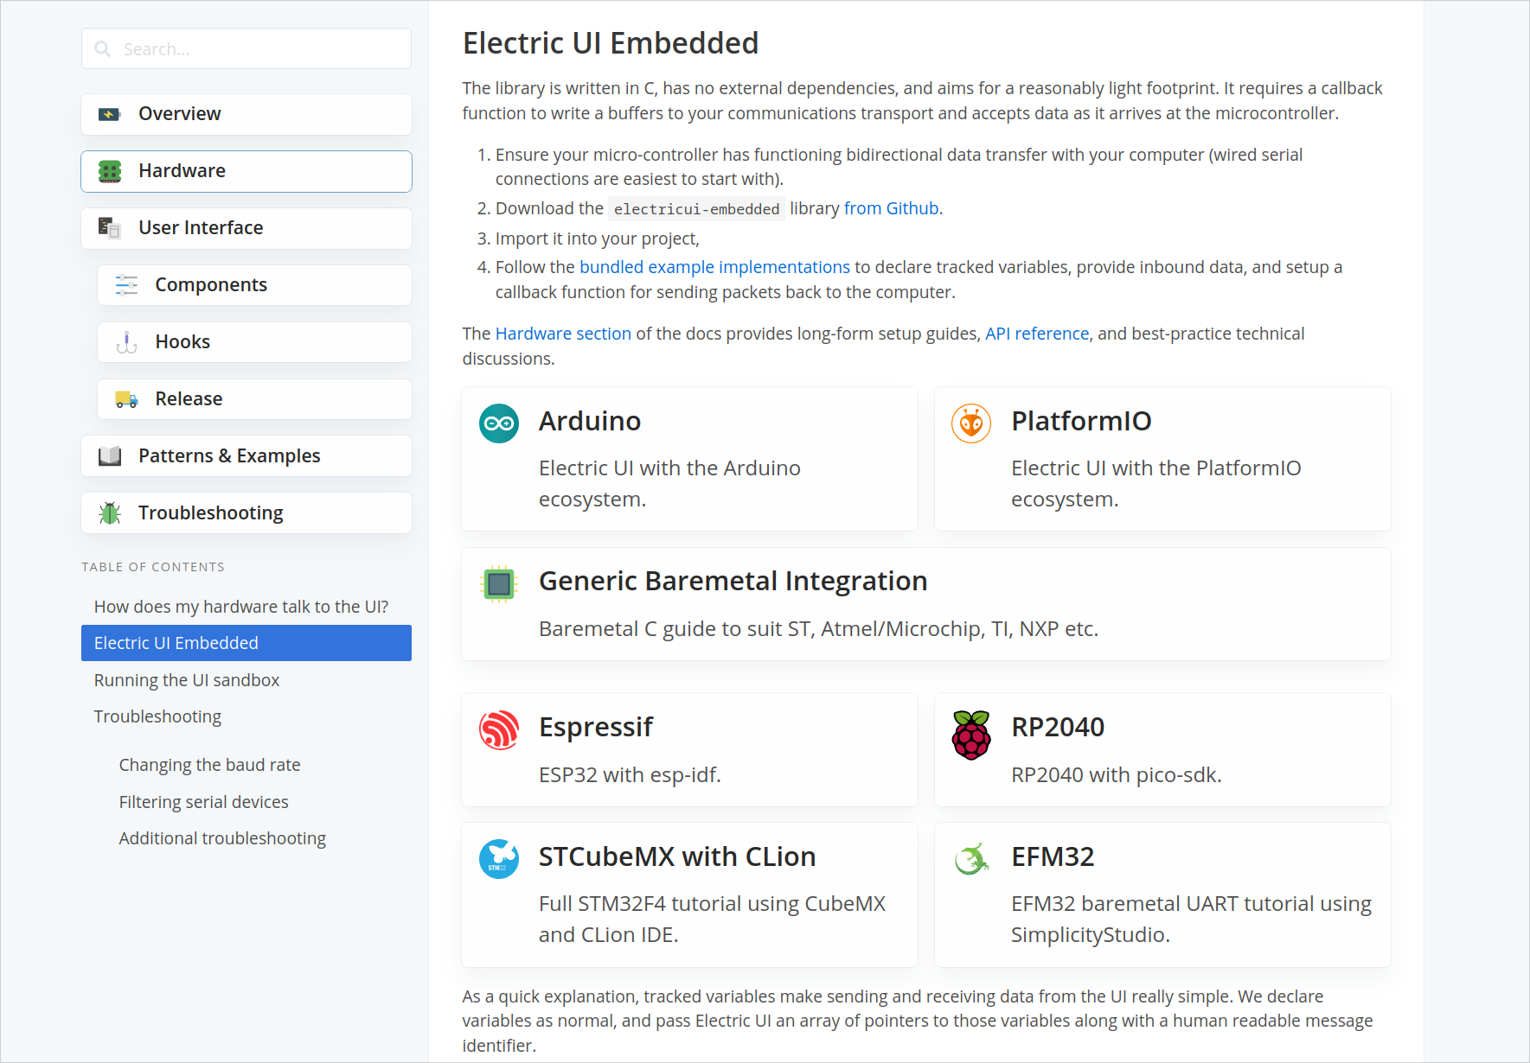Click 'TABLE OF CONTENTS' label
Viewport: 1530px width, 1063px height.
coord(153,567)
